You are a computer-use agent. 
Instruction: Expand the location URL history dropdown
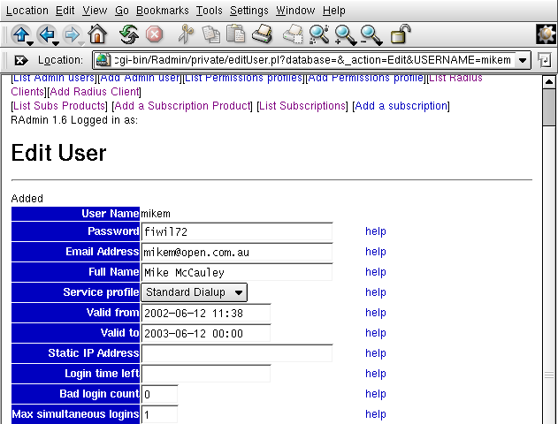coord(523,60)
